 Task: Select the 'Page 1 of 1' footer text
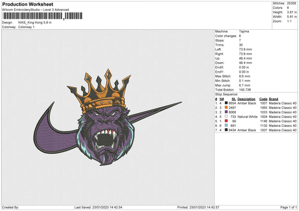289,208
